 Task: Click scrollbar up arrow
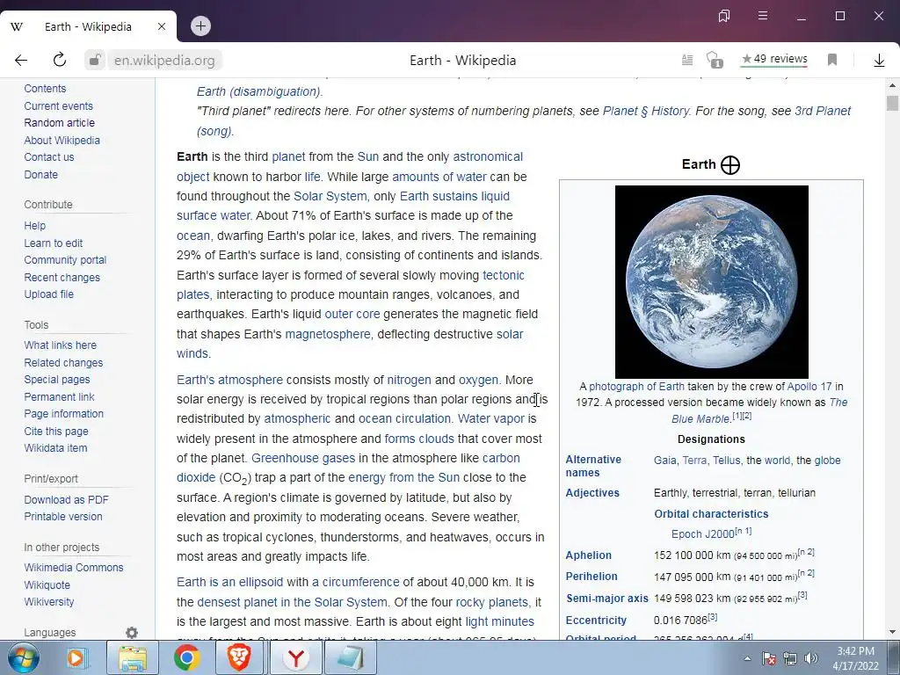892,85
